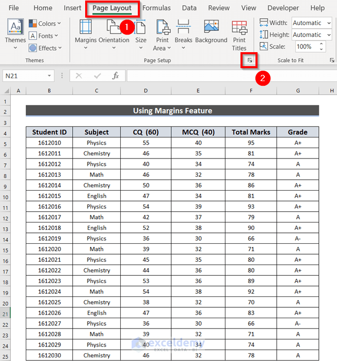Open the Margins dropdown chevron

(x=86, y=48)
